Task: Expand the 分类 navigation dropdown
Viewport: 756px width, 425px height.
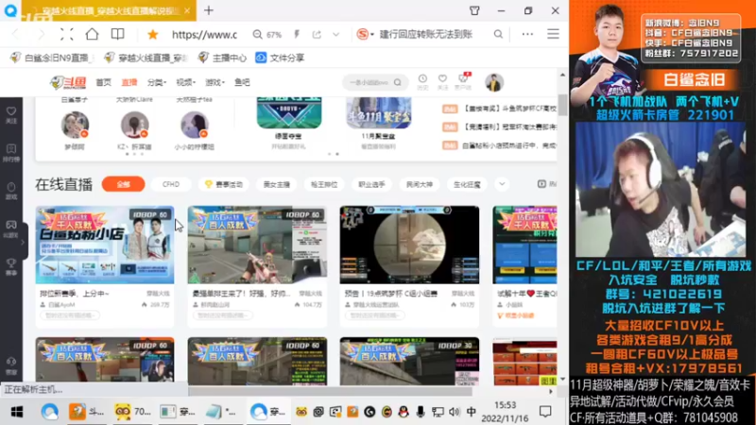Action: [156, 82]
